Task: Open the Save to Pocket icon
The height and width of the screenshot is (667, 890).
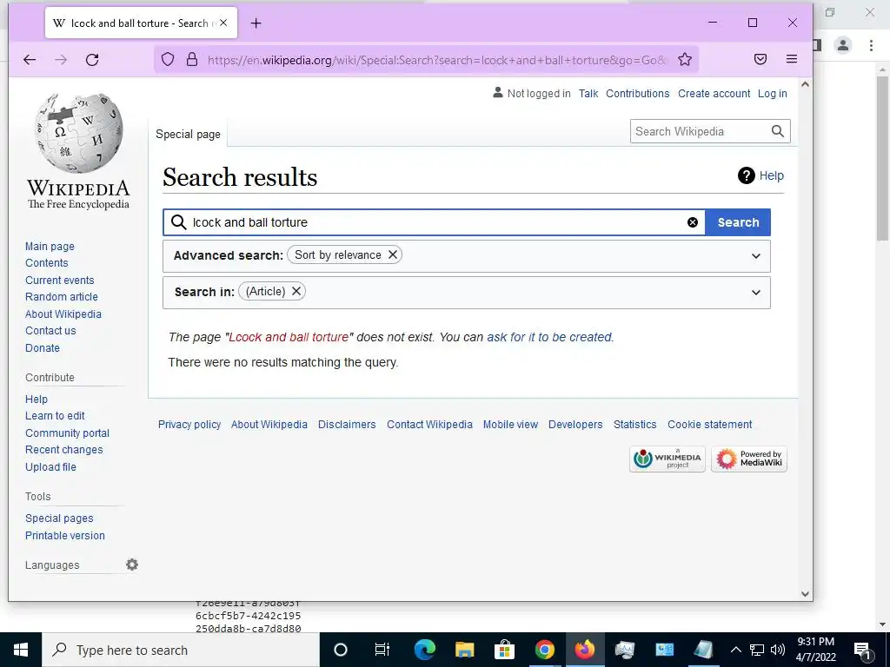Action: (760, 59)
